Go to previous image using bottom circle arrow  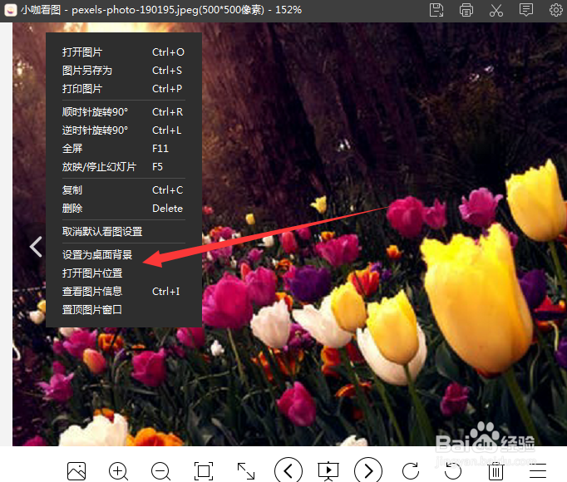click(x=288, y=470)
